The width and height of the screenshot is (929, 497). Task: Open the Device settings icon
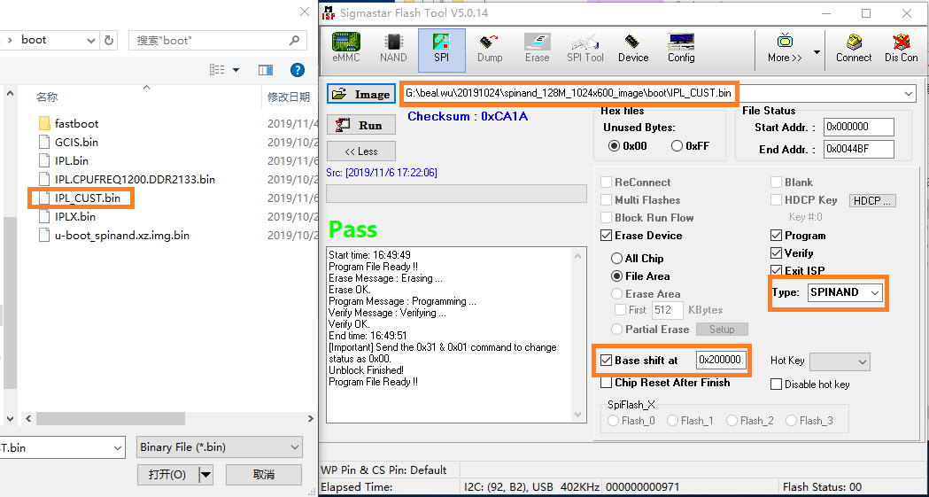(633, 49)
